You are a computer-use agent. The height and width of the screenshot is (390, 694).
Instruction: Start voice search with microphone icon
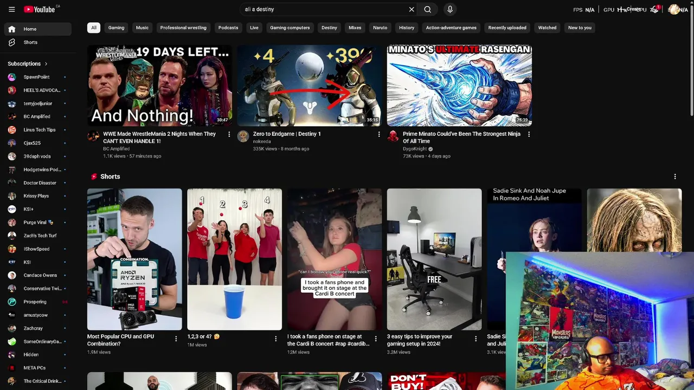point(450,9)
